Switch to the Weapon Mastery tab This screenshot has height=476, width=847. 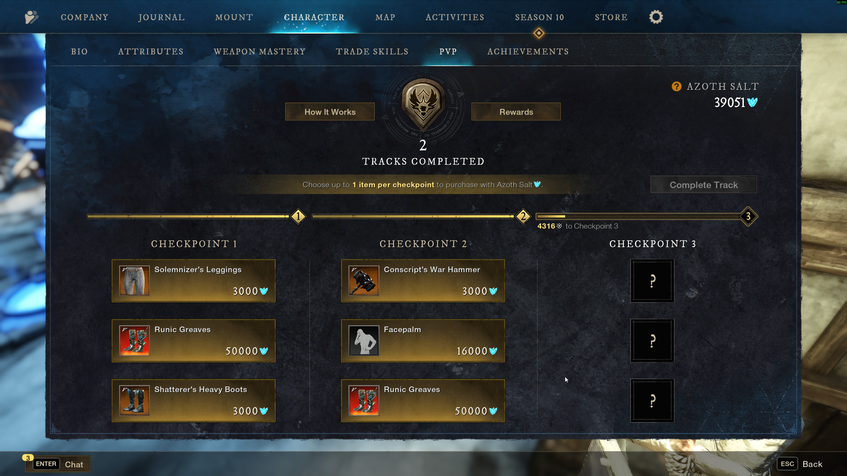pyautogui.click(x=260, y=52)
